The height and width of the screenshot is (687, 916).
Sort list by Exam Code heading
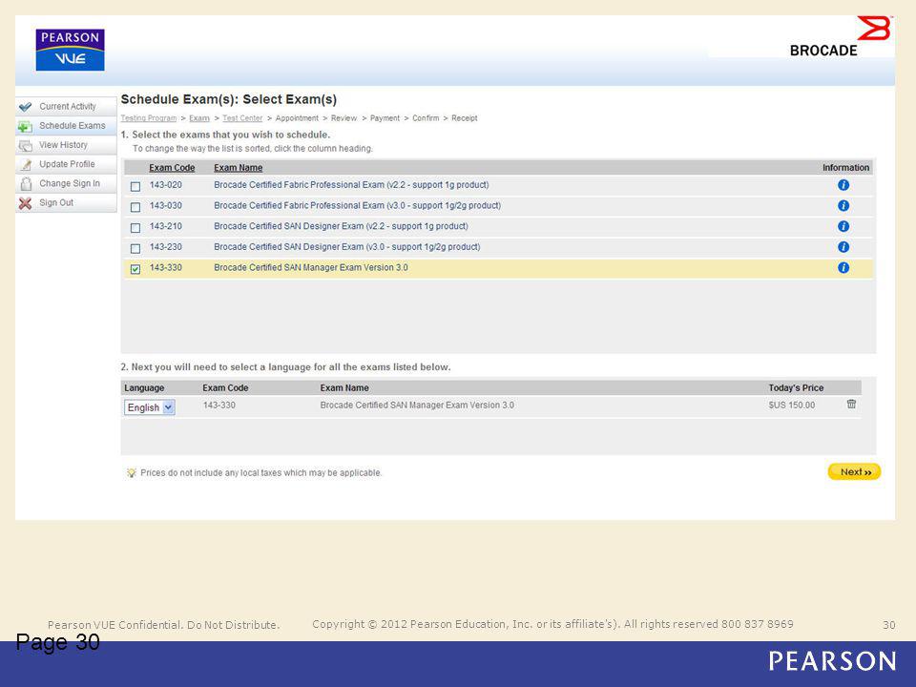172,168
